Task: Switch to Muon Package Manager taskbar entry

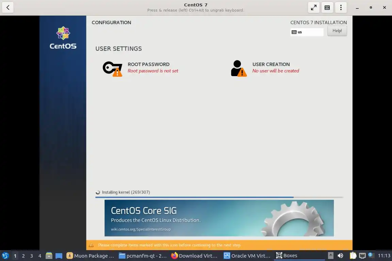Action: 90,256
